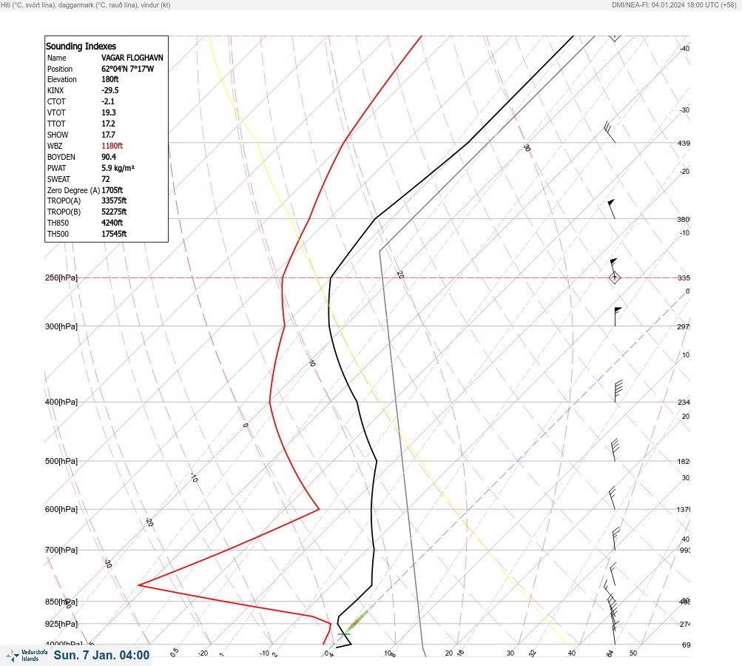Viewport: 742px width, 666px height.
Task: Click the chart legend title at top left
Action: point(86,4)
